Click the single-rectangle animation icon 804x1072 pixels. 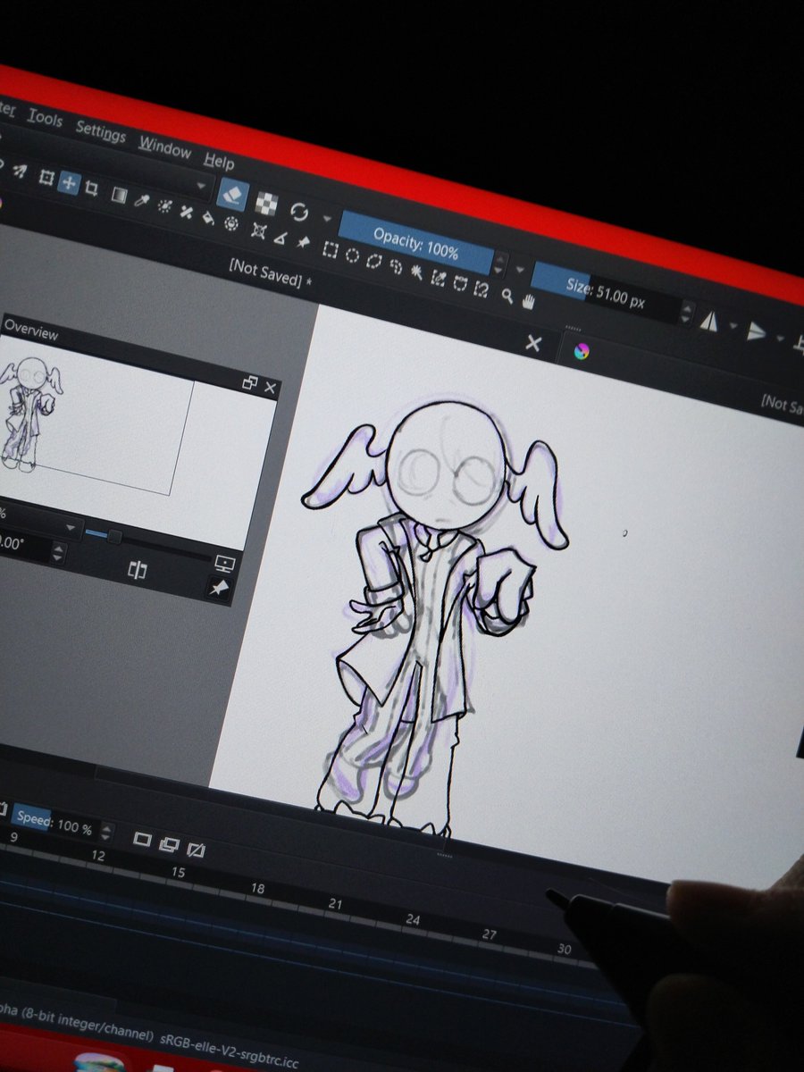(x=141, y=839)
